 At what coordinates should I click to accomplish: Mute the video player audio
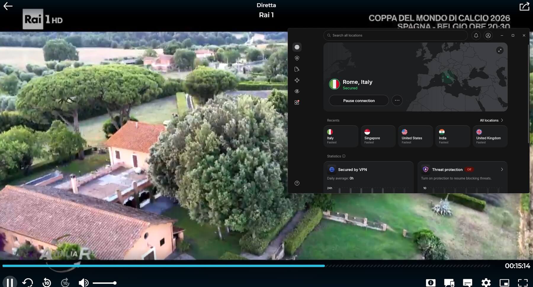pos(84,283)
